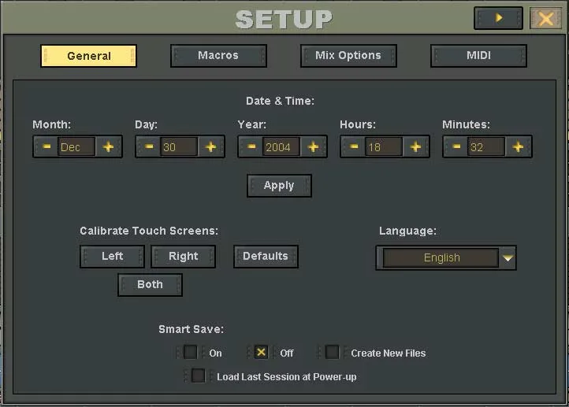Calibrate Both touch screens
Screen dimensions: 569x407
[150, 284]
